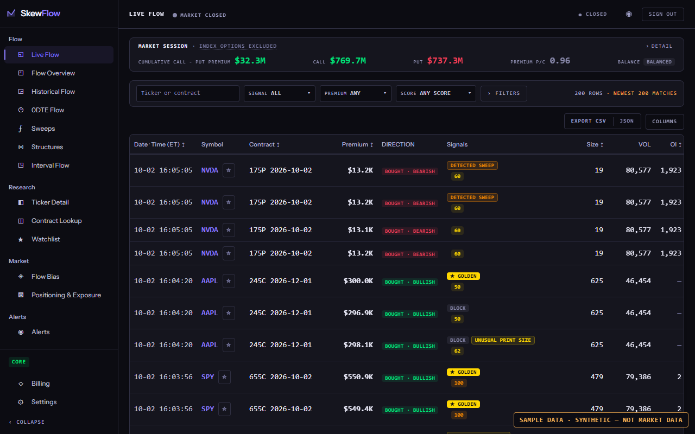
Task: Export the table as JSON
Action: [x=627, y=121]
